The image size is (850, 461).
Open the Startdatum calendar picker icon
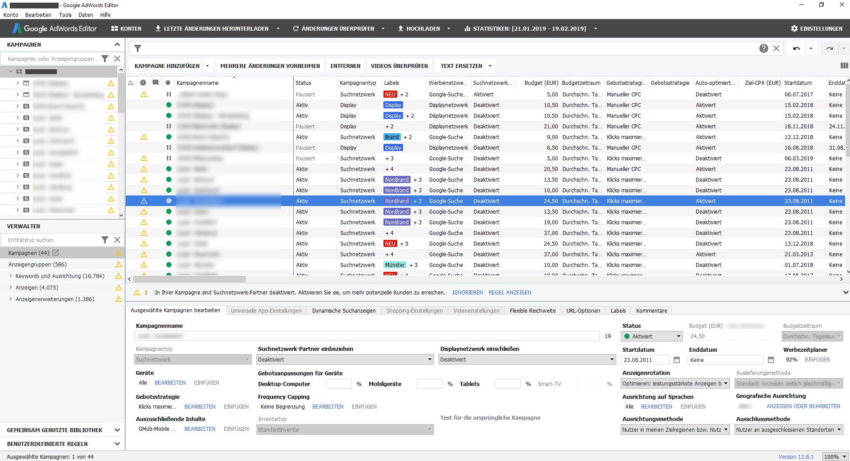[677, 360]
